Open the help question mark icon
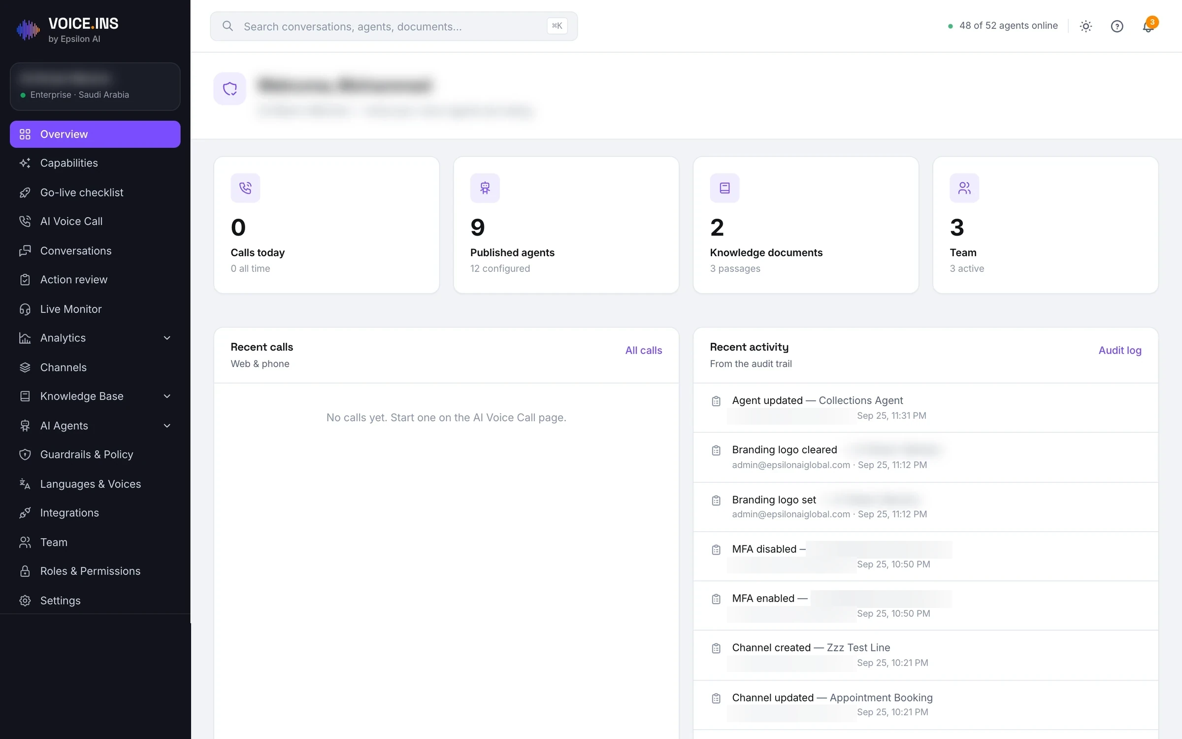Image resolution: width=1182 pixels, height=739 pixels. pyautogui.click(x=1117, y=26)
